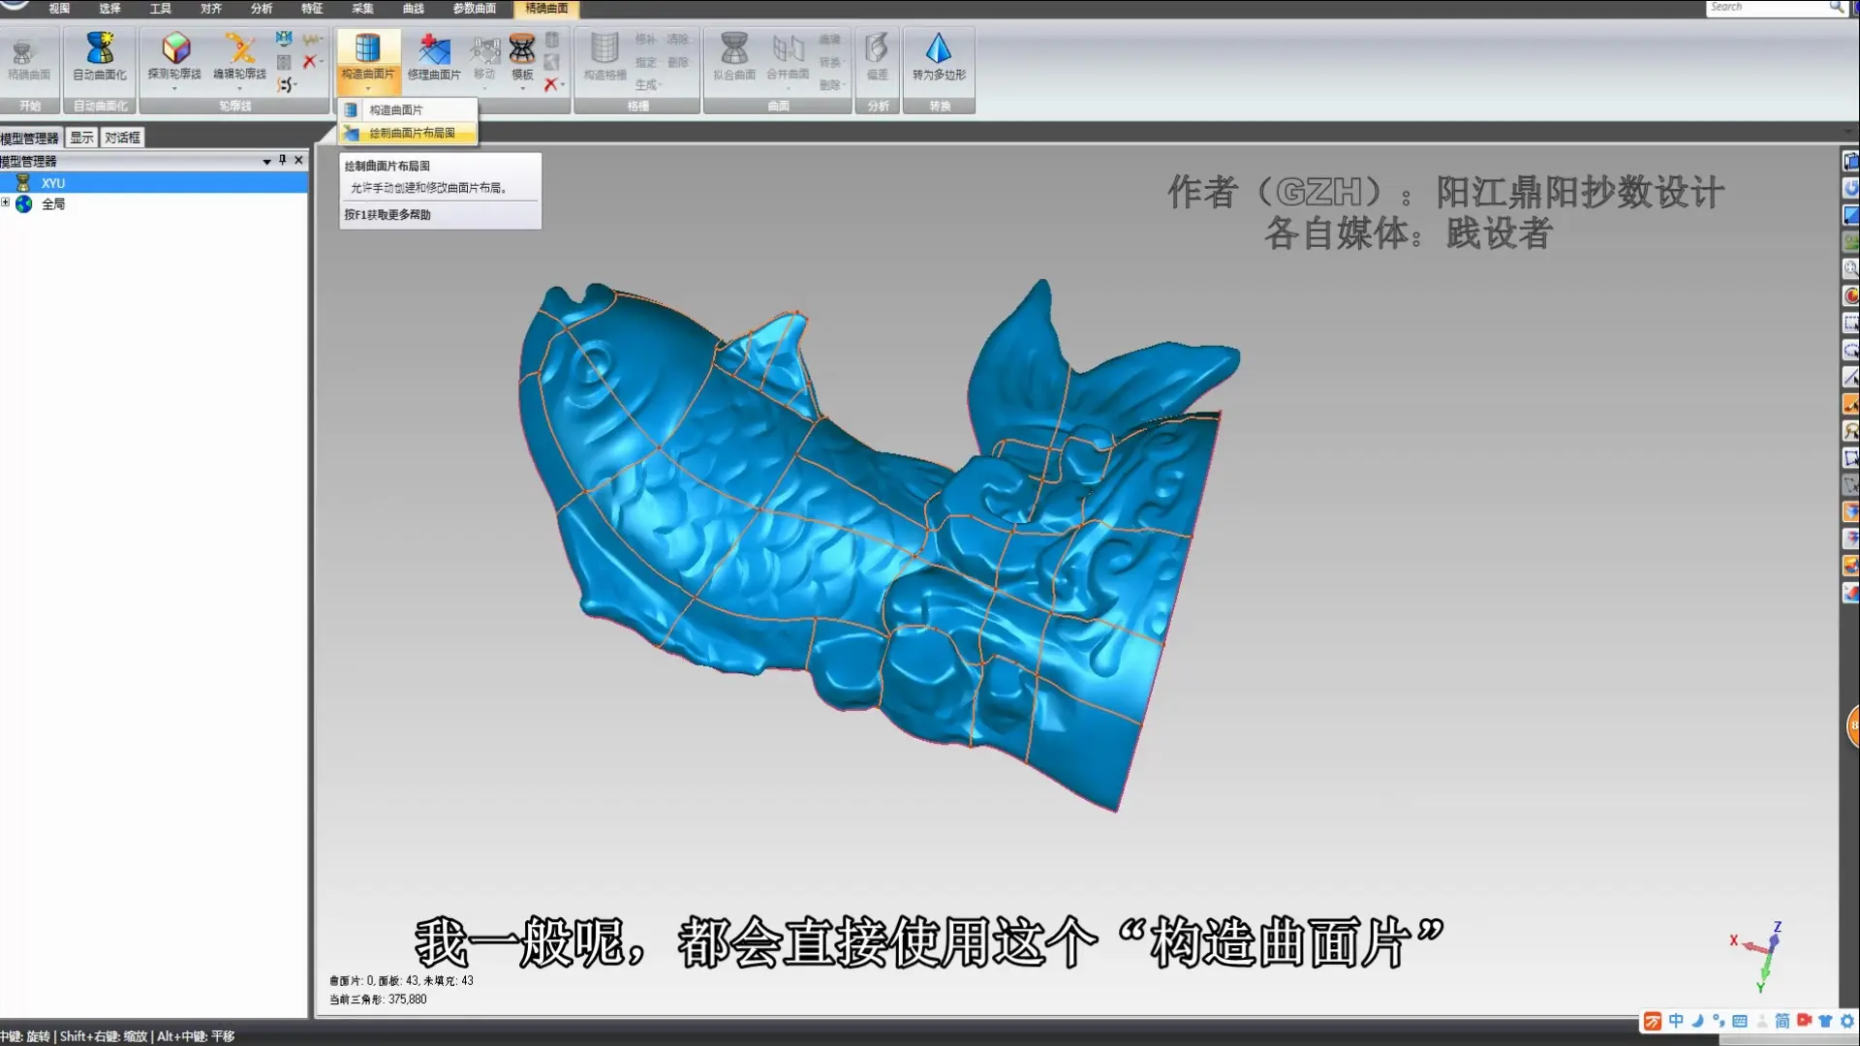Click the red X delete button in 轮廓线 group

310,61
